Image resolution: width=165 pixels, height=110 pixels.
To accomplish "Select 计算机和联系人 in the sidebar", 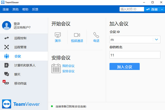I will [24, 65].
